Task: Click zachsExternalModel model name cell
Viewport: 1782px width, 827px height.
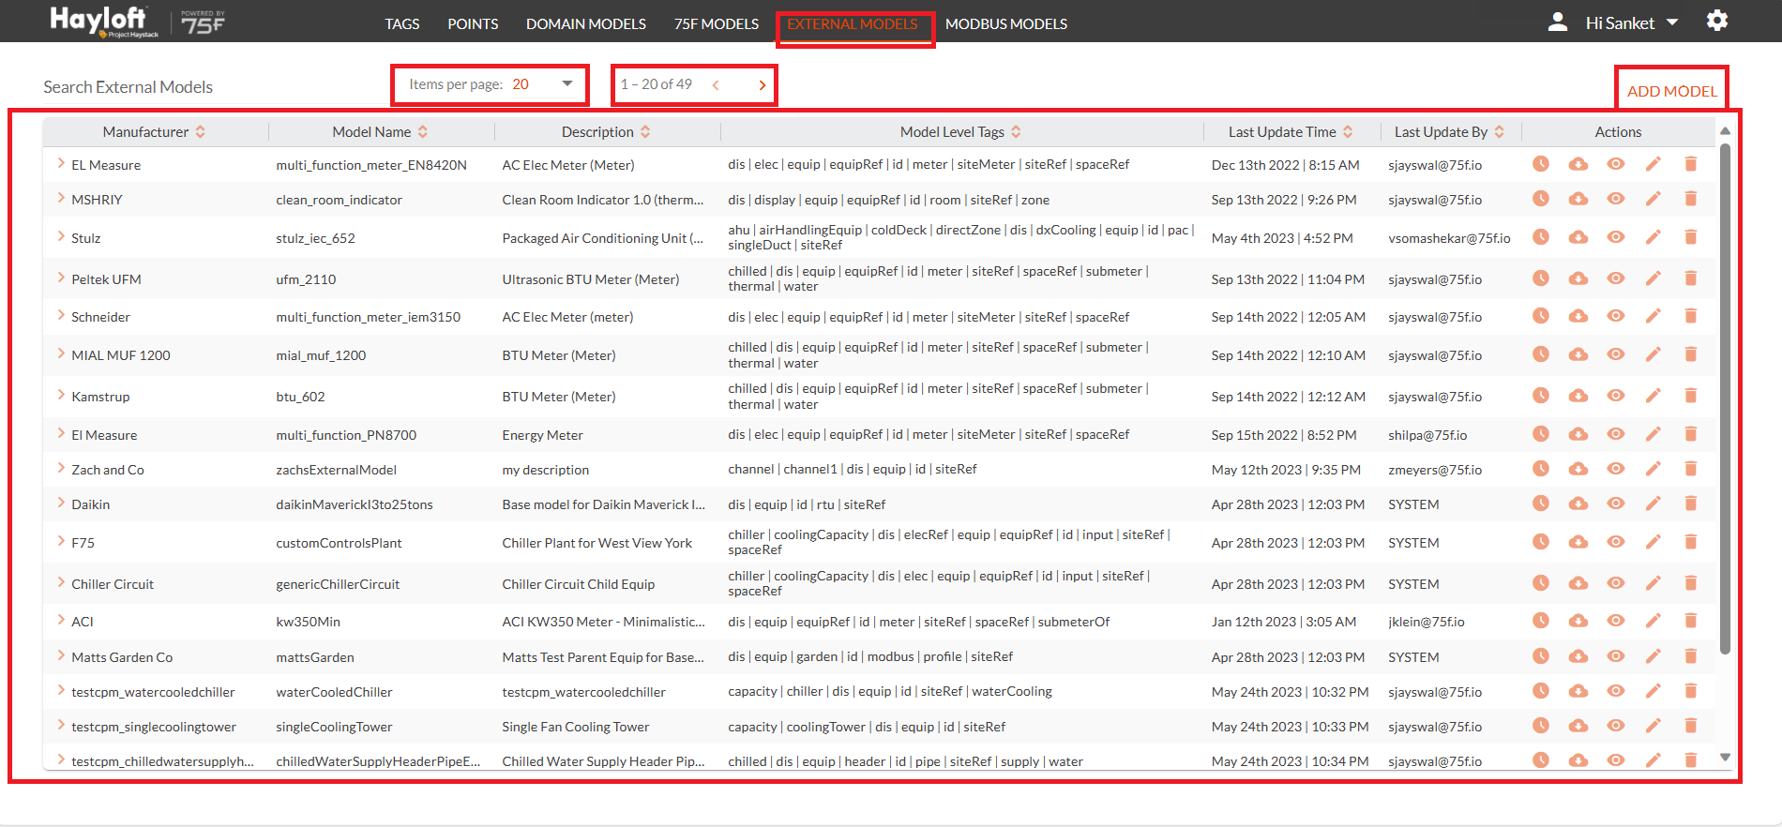Action: (336, 470)
